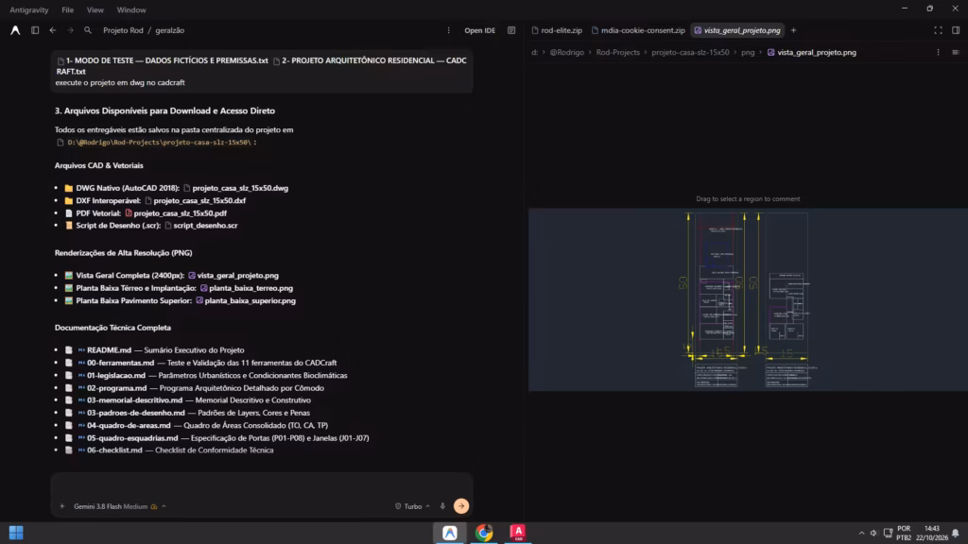Open the AutoCAD app in the taskbar
Image resolution: width=968 pixels, height=544 pixels.
(518, 533)
